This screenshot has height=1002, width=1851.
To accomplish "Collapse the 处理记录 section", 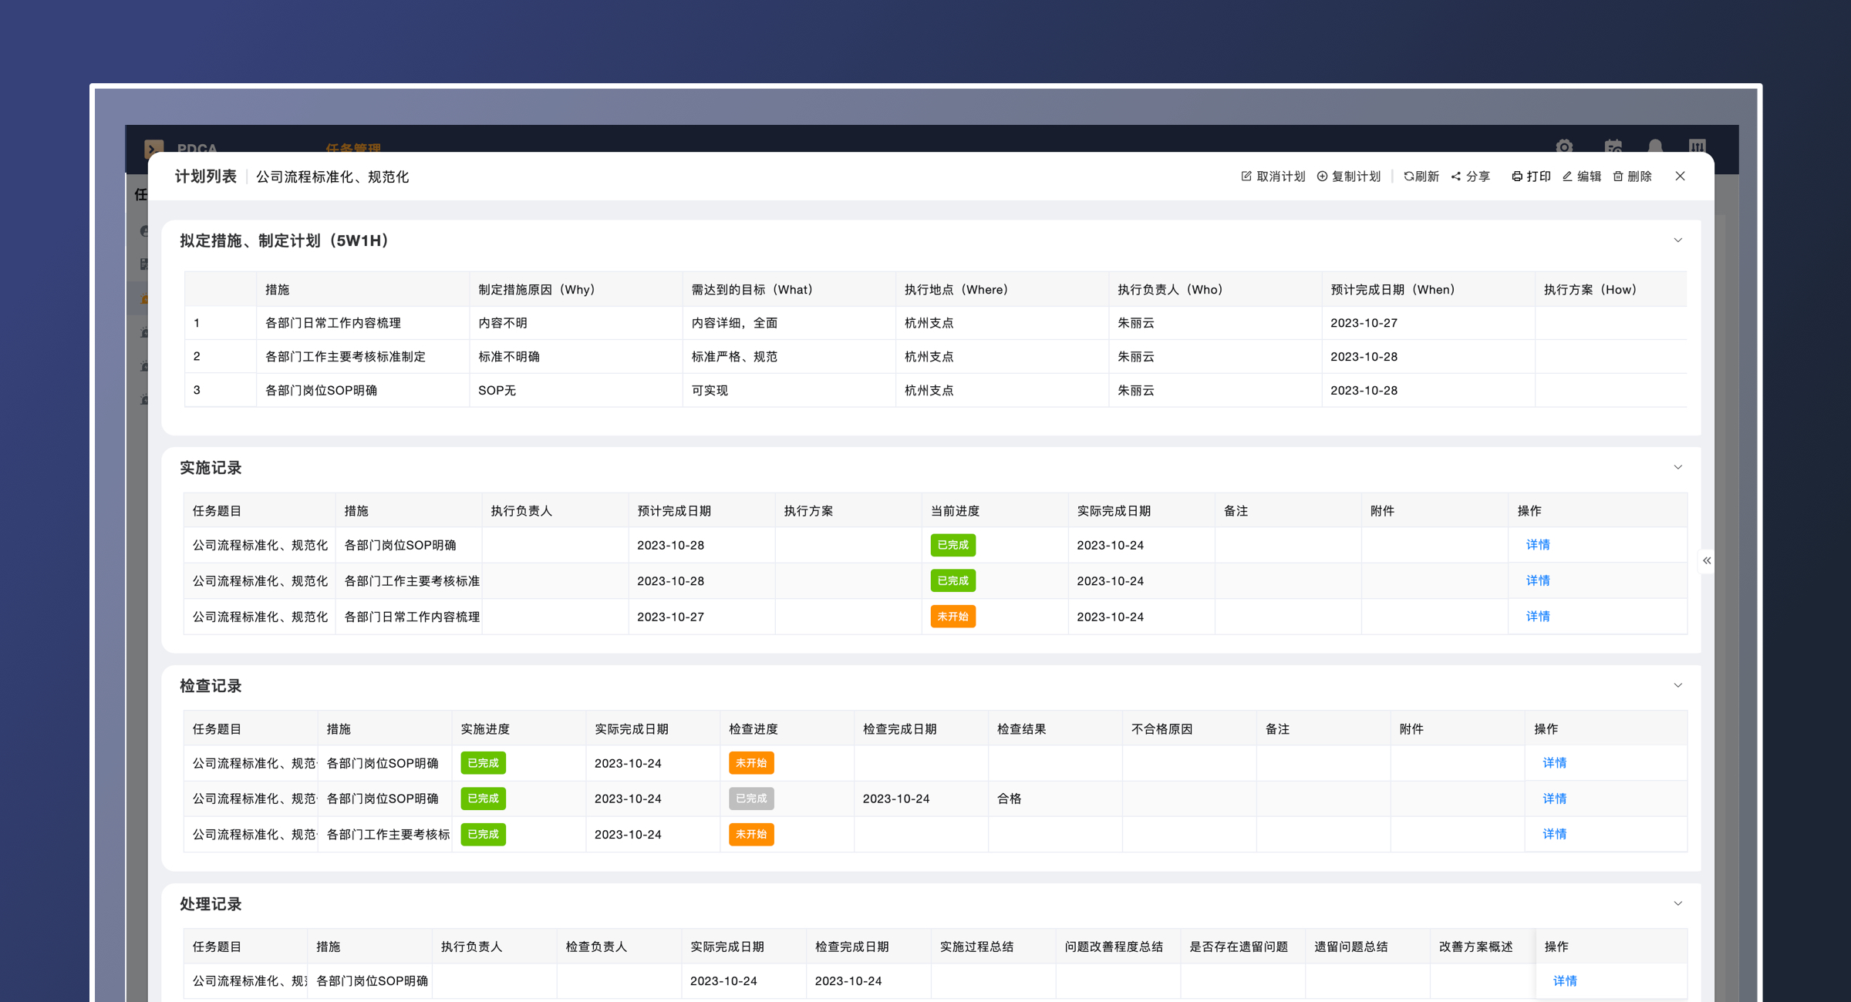I will pyautogui.click(x=1677, y=903).
